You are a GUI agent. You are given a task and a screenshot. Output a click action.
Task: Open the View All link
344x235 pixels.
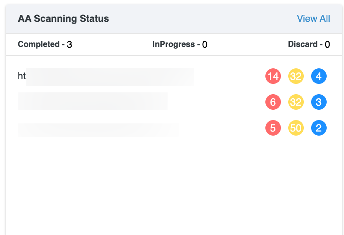(x=313, y=19)
